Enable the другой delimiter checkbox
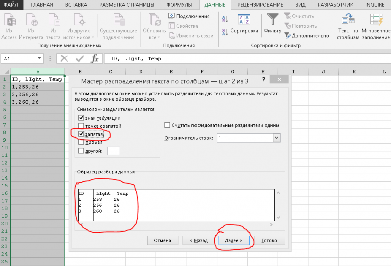This screenshot has width=391, height=266. point(81,151)
